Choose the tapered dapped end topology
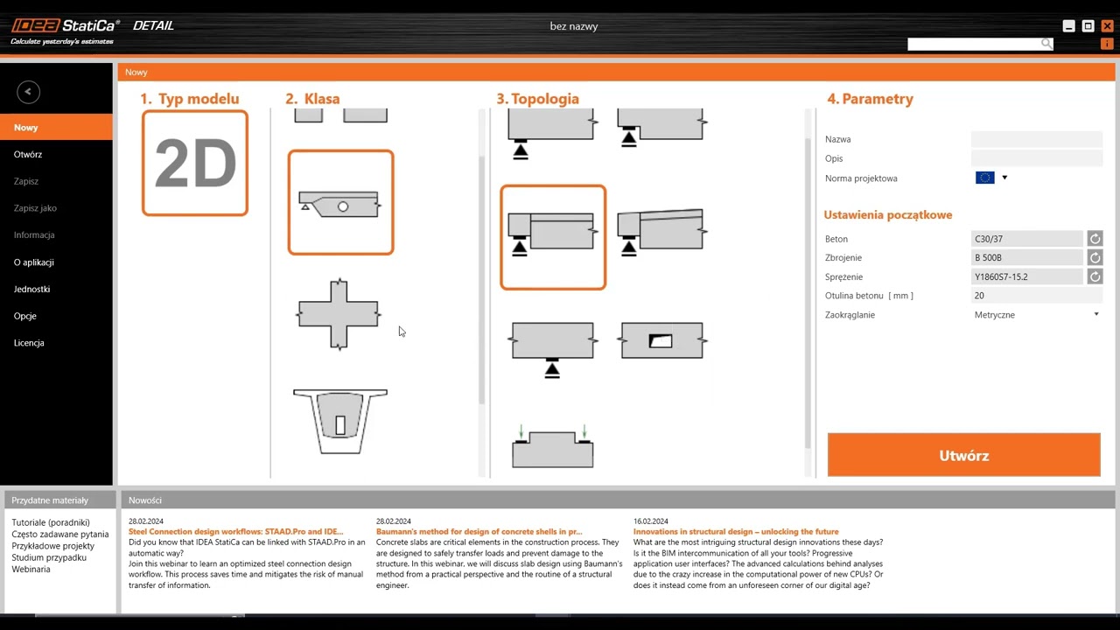 tap(661, 233)
